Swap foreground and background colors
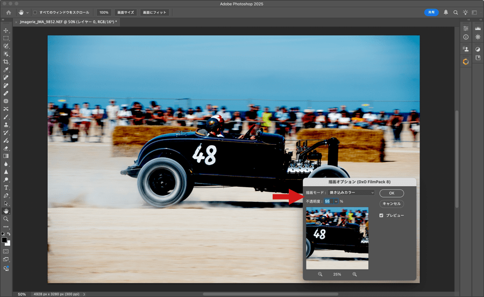484x297 pixels. tap(9, 234)
